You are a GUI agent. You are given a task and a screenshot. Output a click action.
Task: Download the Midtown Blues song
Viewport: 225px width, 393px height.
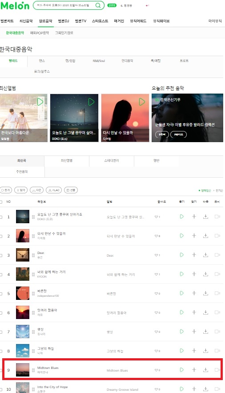click(x=205, y=370)
